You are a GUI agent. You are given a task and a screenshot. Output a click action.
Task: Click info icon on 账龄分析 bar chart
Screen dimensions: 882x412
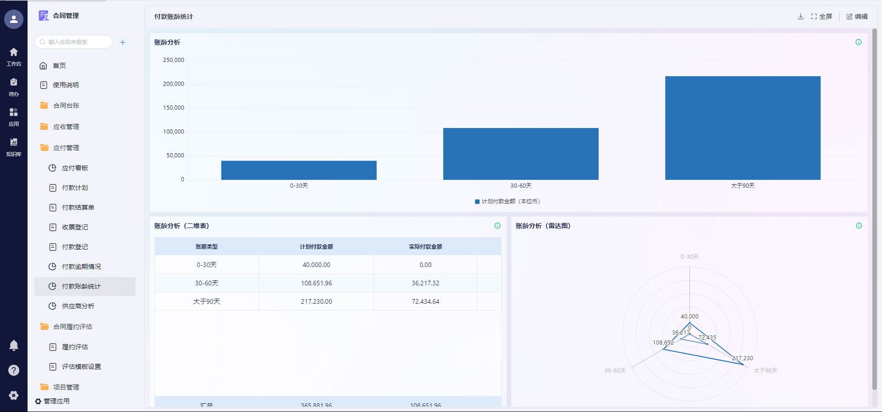click(x=858, y=42)
